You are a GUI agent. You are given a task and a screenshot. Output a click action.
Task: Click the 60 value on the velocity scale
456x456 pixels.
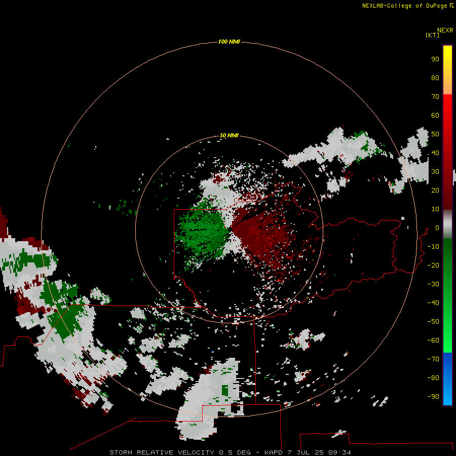435,116
